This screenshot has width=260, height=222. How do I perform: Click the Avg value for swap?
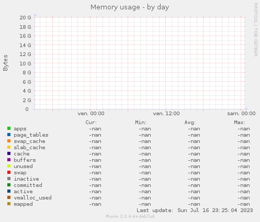tap(194, 173)
